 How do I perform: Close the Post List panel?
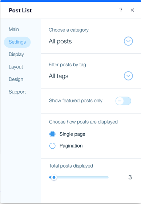click(x=132, y=10)
